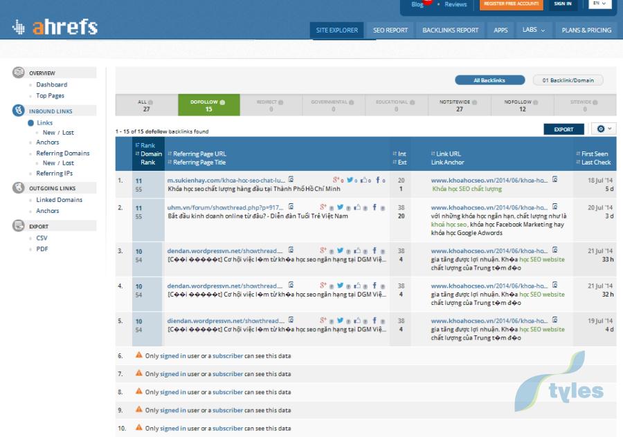The height and width of the screenshot is (437, 623).
Task: Open Linked Domains in sidebar
Action: pyautogui.click(x=60, y=200)
